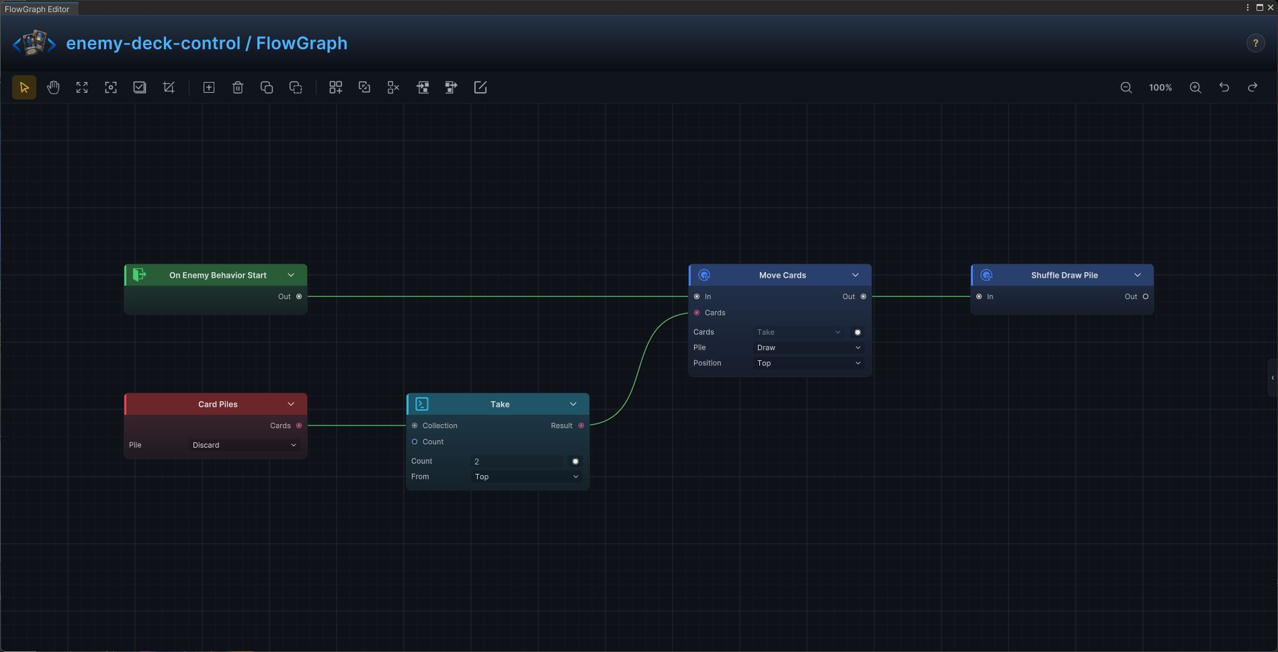Collapse the Take node chevron
The image size is (1278, 652).
pyautogui.click(x=573, y=404)
